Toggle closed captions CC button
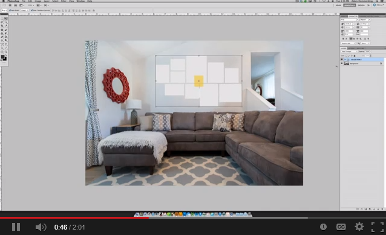 [x=341, y=227]
